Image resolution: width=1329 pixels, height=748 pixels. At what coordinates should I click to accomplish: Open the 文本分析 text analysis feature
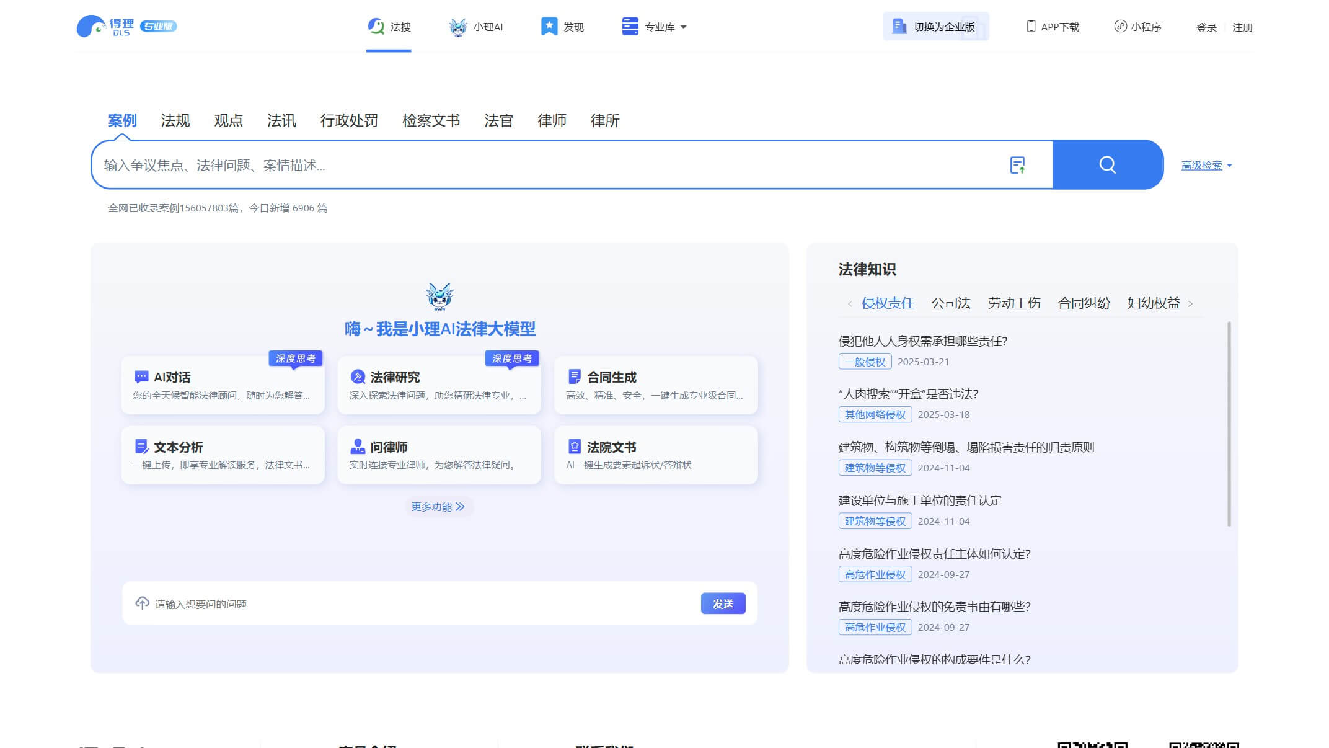(x=223, y=455)
